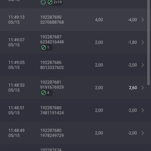
Task: Click the free-spin badge labeled 2+19
Action: (x=55, y=2)
